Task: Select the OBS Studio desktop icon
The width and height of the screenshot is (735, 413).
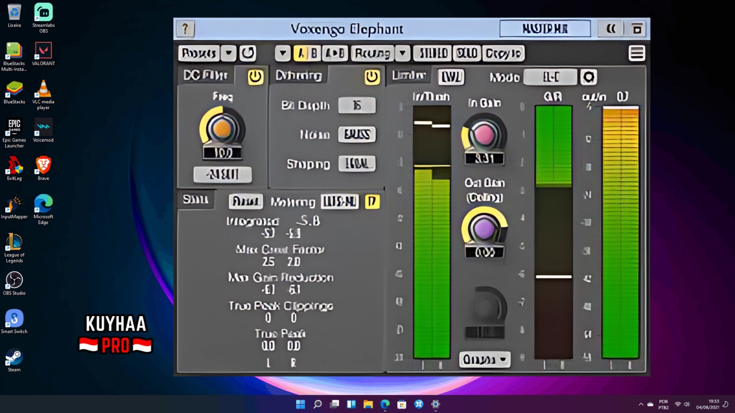Action: tap(14, 283)
